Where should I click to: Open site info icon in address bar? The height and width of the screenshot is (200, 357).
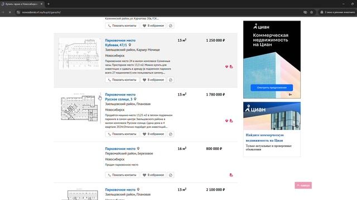coord(18,12)
